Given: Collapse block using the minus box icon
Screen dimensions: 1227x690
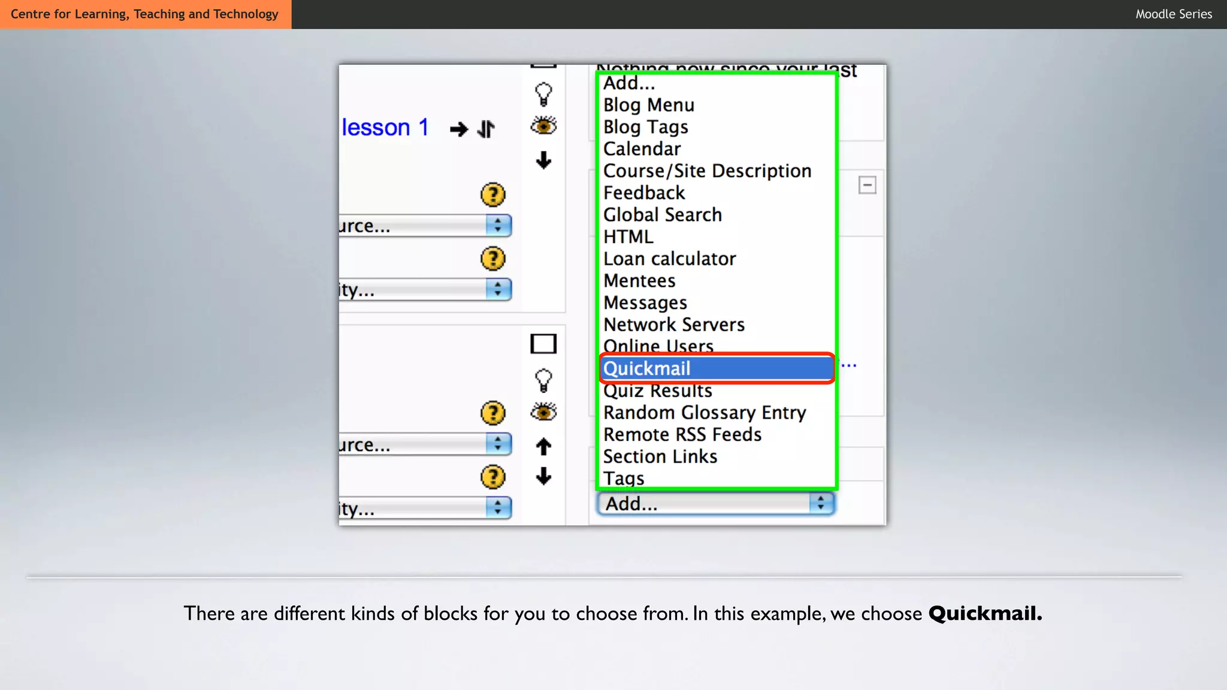Looking at the screenshot, I should click(x=867, y=185).
